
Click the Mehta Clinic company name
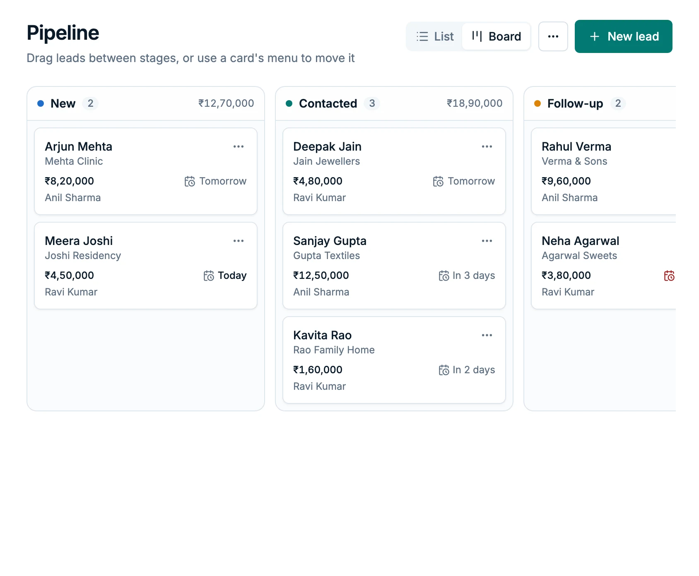point(74,161)
